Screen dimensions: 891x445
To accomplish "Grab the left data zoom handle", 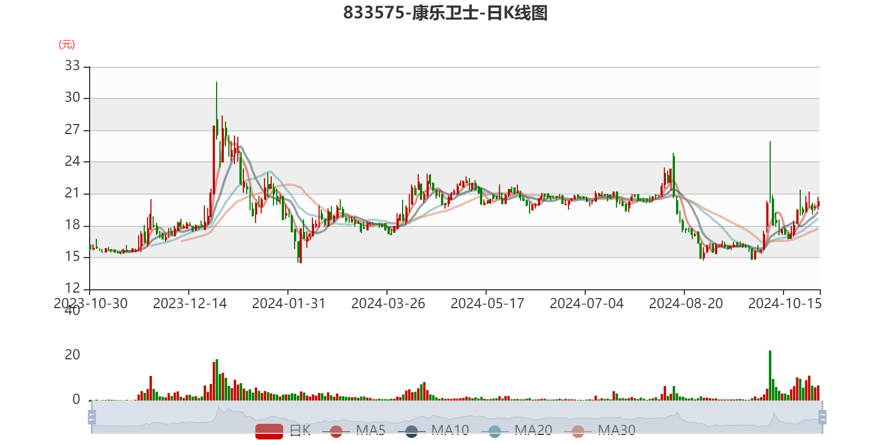I will point(92,417).
